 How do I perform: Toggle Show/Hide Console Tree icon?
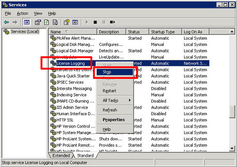coord(27,22)
